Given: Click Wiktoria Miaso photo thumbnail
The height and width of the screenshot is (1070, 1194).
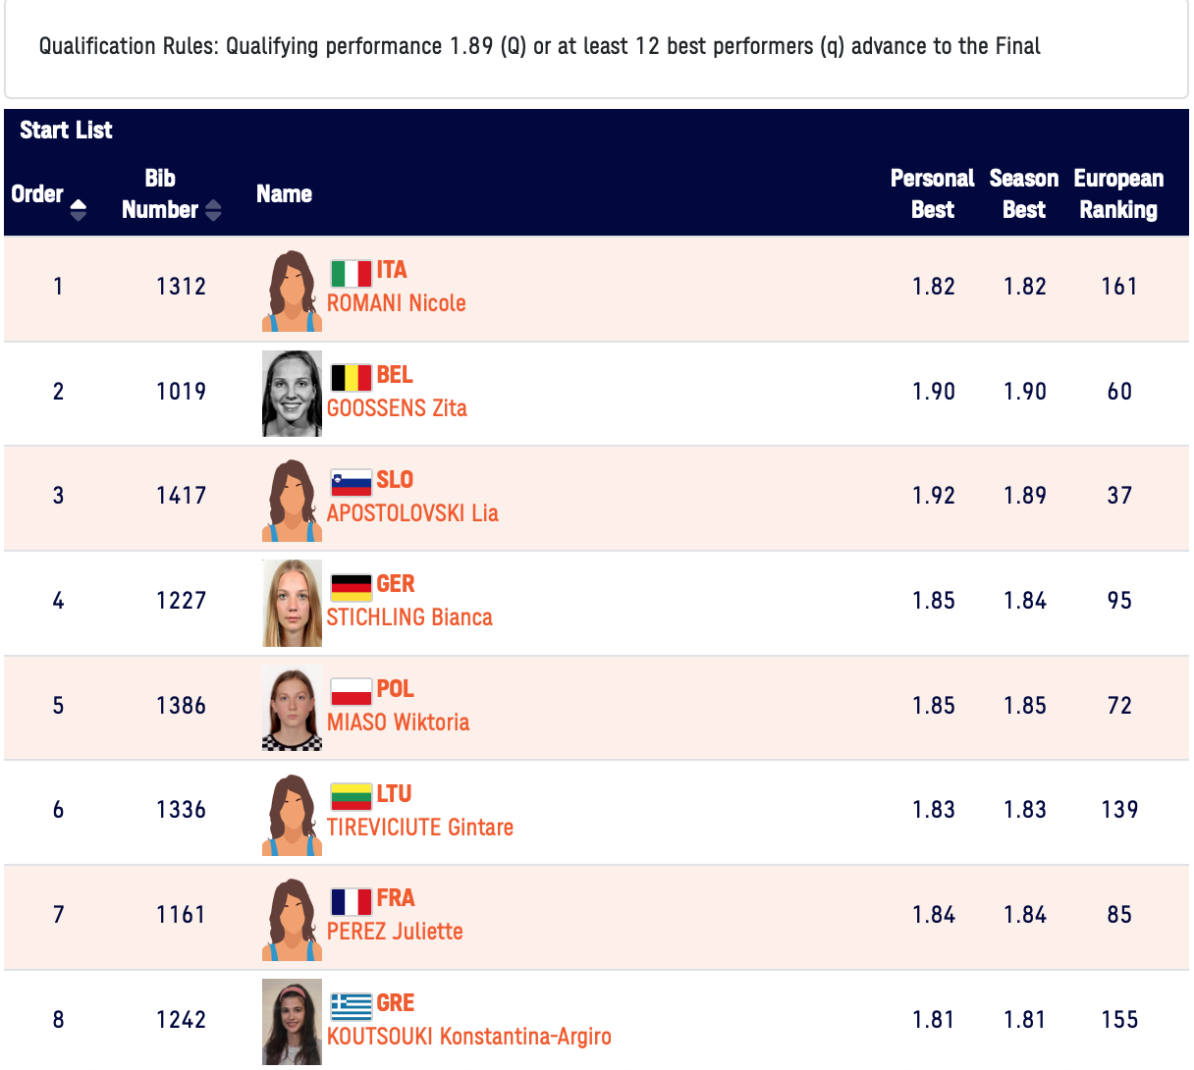Looking at the screenshot, I should coord(292,708).
